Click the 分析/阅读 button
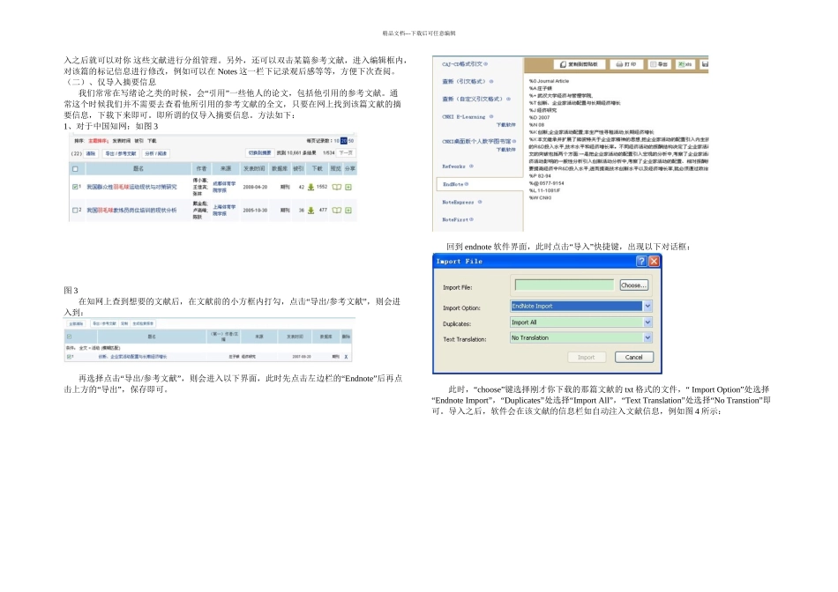Image resolution: width=838 pixels, height=592 pixels. click(x=156, y=153)
